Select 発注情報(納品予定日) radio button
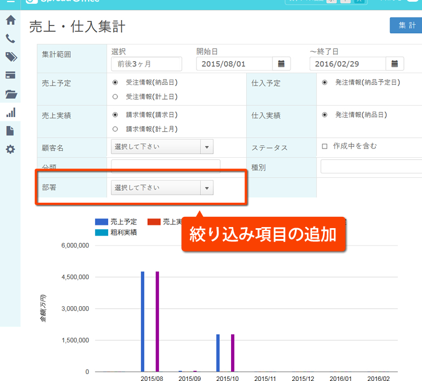Image resolution: width=422 pixels, height=381 pixels. (325, 82)
